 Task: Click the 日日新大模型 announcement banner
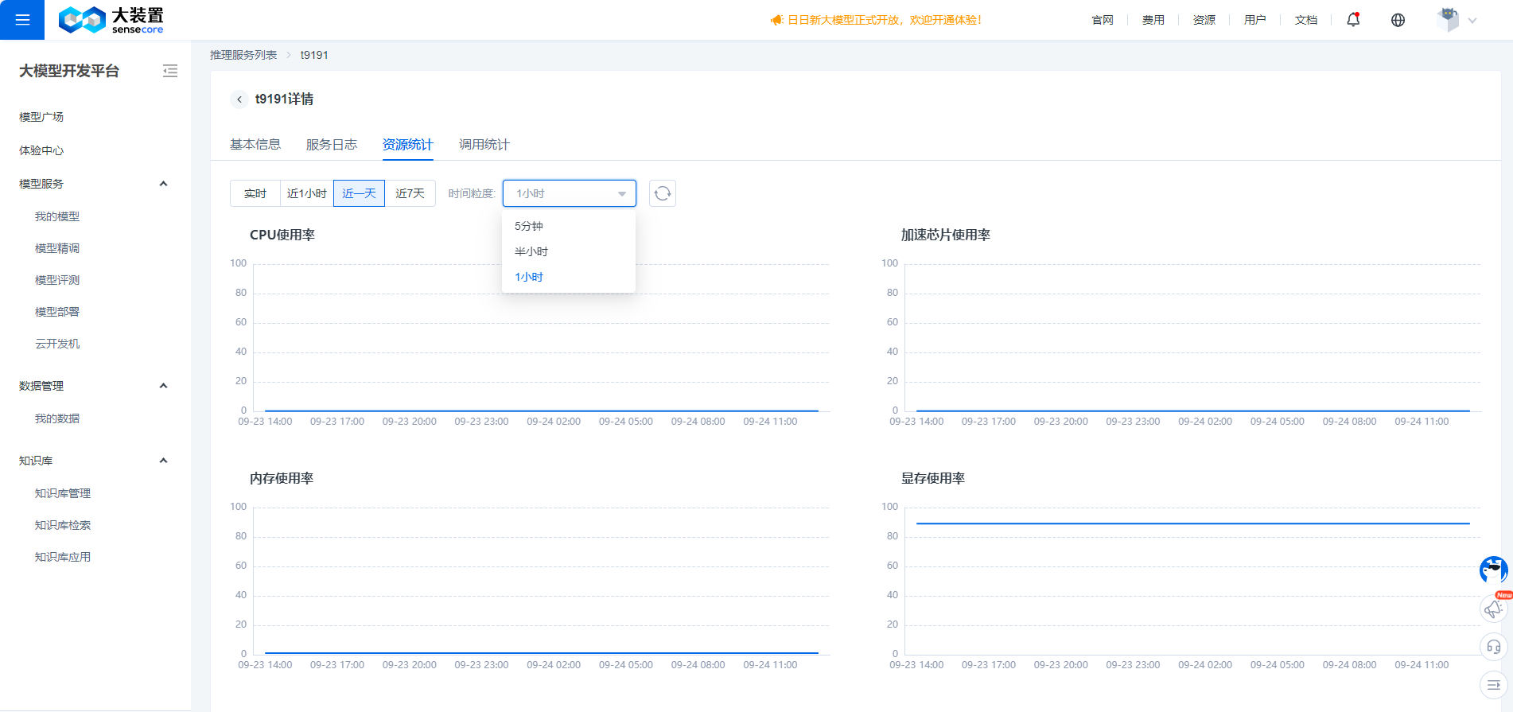pos(876,20)
